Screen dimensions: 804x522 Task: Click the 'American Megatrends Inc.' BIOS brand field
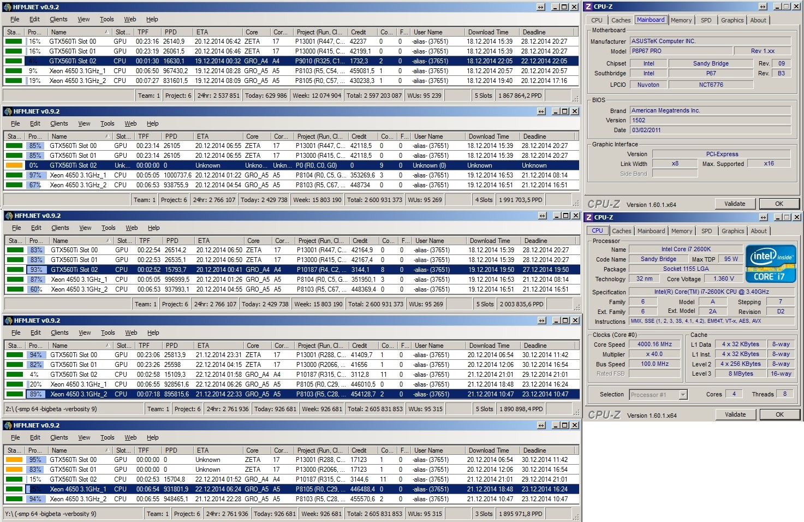click(x=710, y=110)
